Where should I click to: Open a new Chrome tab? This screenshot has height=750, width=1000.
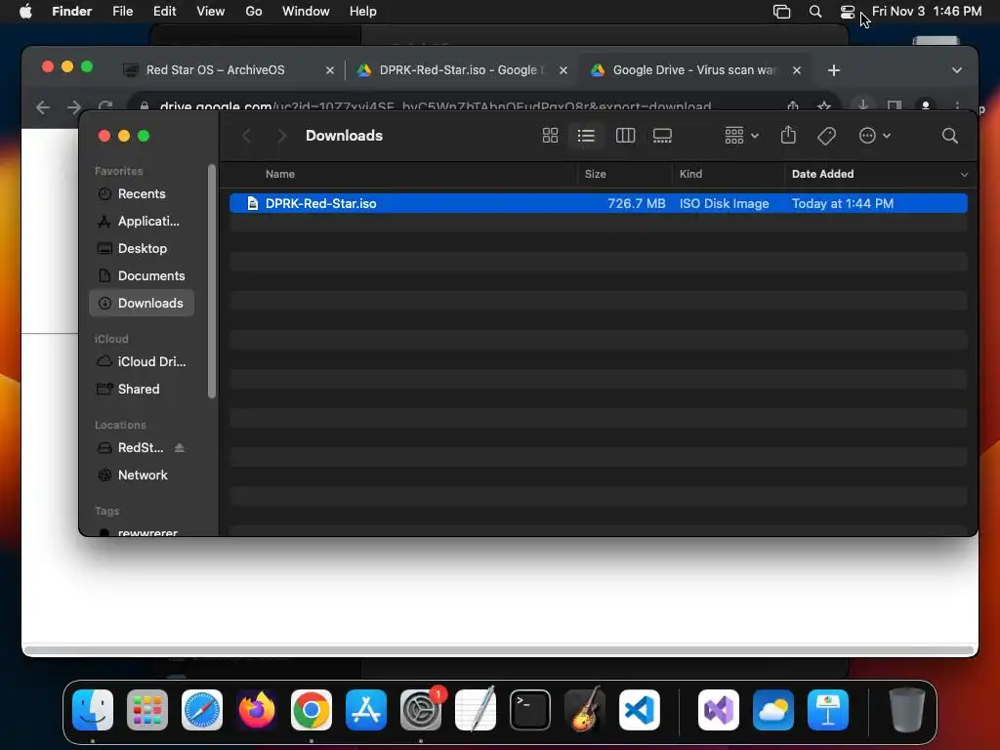(x=834, y=70)
